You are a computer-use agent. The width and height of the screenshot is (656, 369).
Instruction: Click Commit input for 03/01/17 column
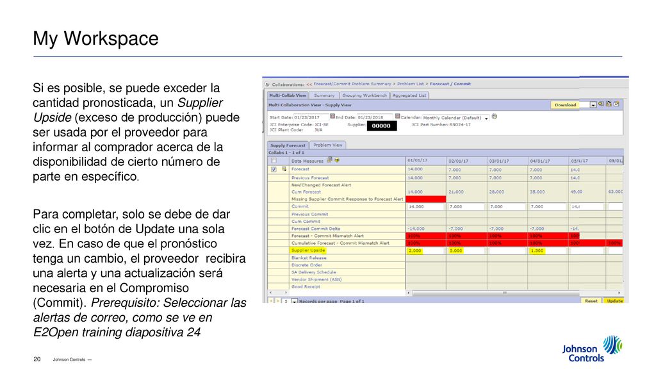507,207
